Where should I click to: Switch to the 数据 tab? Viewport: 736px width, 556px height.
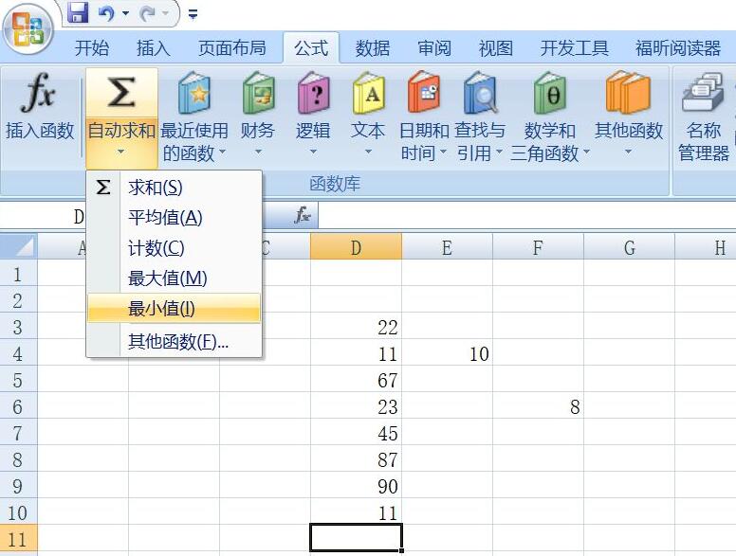[x=373, y=47]
